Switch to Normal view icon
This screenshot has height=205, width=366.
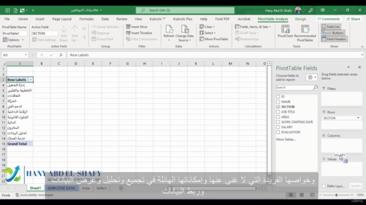(291, 195)
